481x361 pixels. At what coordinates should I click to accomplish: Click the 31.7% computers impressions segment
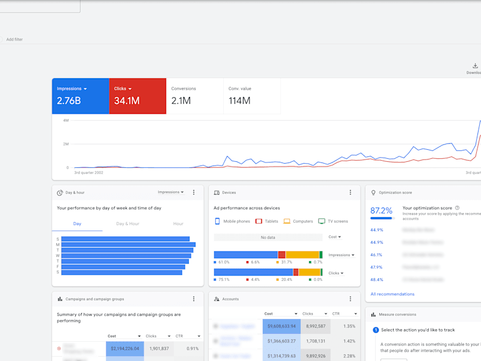(x=302, y=255)
